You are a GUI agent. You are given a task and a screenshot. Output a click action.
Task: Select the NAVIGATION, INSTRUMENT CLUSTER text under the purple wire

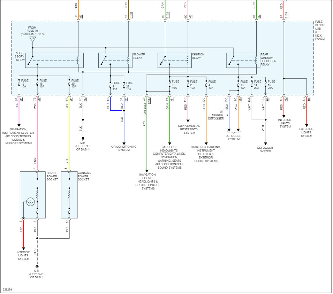pyautogui.click(x=18, y=136)
